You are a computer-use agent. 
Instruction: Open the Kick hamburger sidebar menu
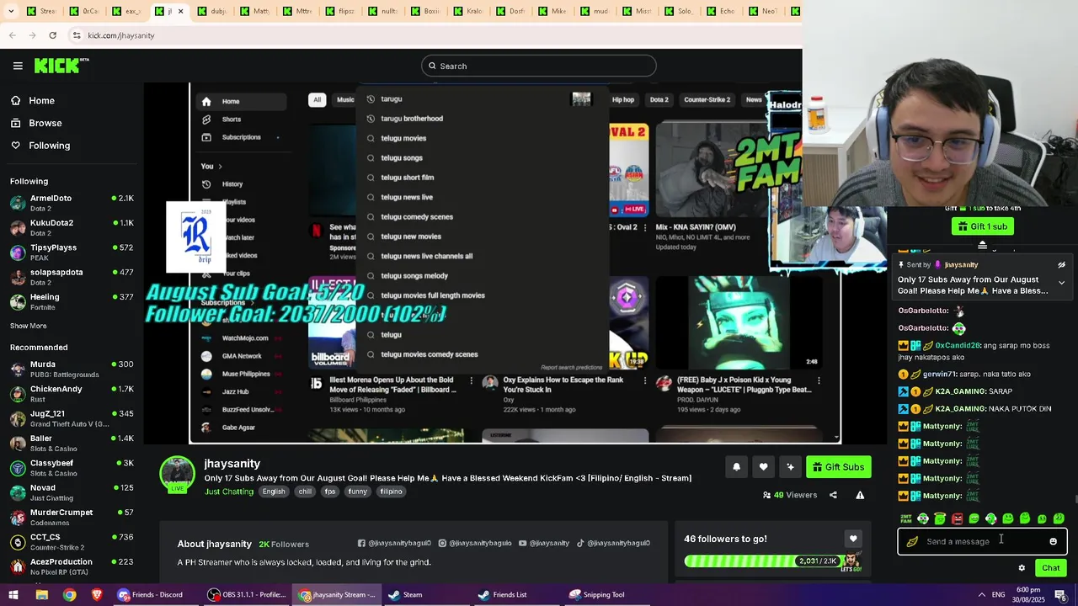pyautogui.click(x=18, y=66)
